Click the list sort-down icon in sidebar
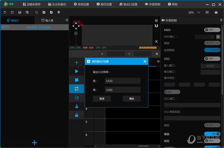 [77, 98]
